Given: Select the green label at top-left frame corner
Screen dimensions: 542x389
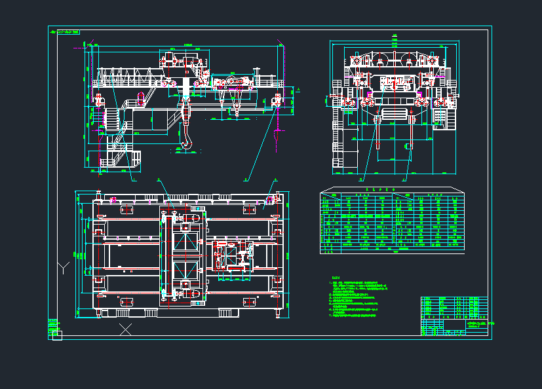Looking at the screenshot, I should (x=68, y=31).
